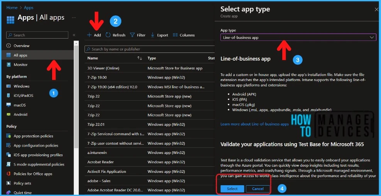381x196 pixels.
Task: Click the circular Refresh icon
Action: click(x=108, y=35)
